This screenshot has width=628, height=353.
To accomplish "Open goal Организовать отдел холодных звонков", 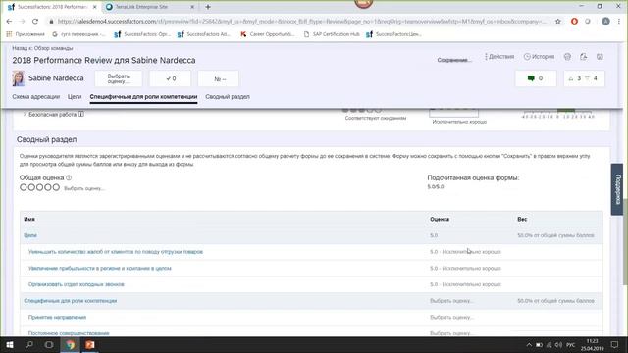I will (x=77, y=284).
